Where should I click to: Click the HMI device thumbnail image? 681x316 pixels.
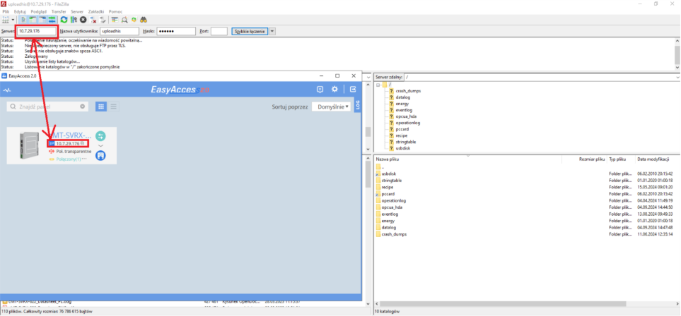pyautogui.click(x=30, y=145)
